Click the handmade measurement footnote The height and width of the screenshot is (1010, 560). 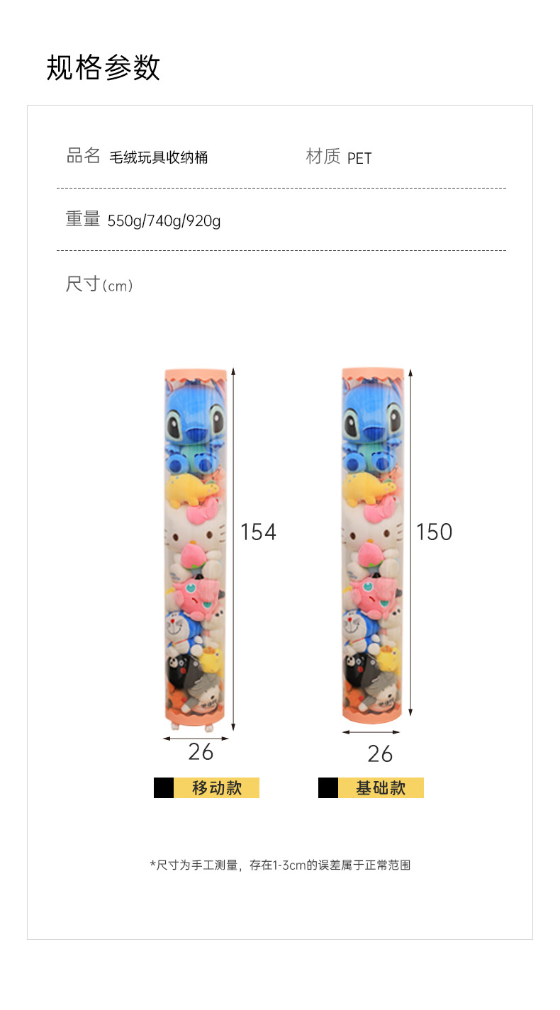click(280, 865)
